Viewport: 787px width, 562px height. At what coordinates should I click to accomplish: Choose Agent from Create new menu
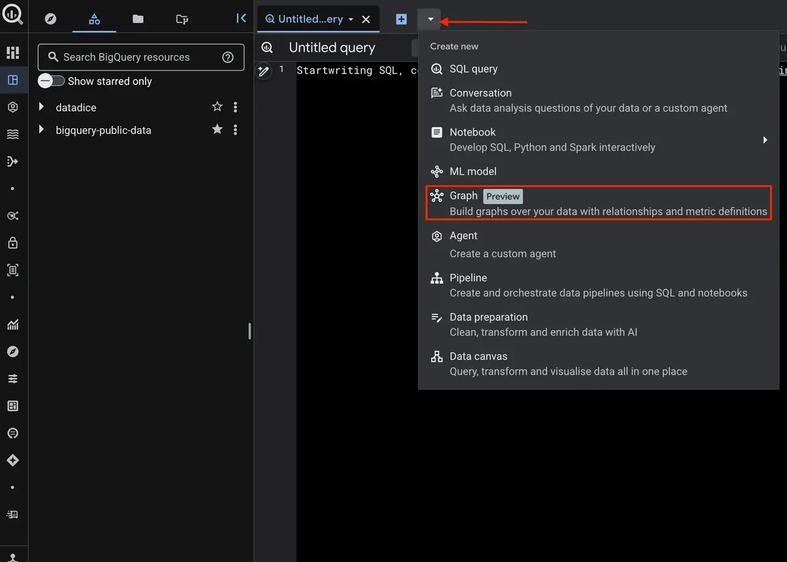click(598, 245)
